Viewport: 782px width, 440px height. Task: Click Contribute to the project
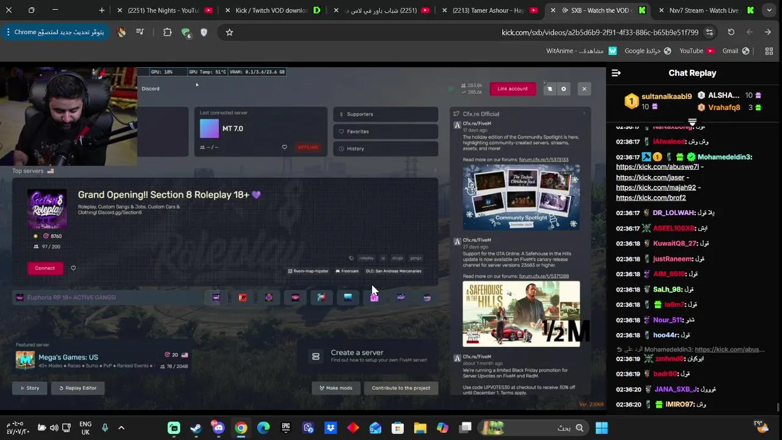click(401, 388)
